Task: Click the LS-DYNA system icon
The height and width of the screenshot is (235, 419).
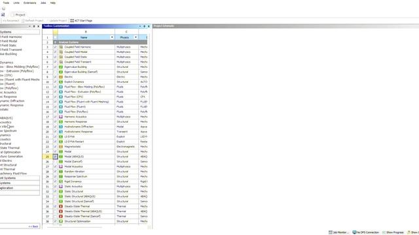Action: point(61,136)
